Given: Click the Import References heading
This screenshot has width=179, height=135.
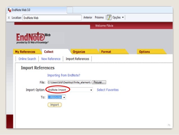Looking at the screenshot, I should [x=38, y=68].
